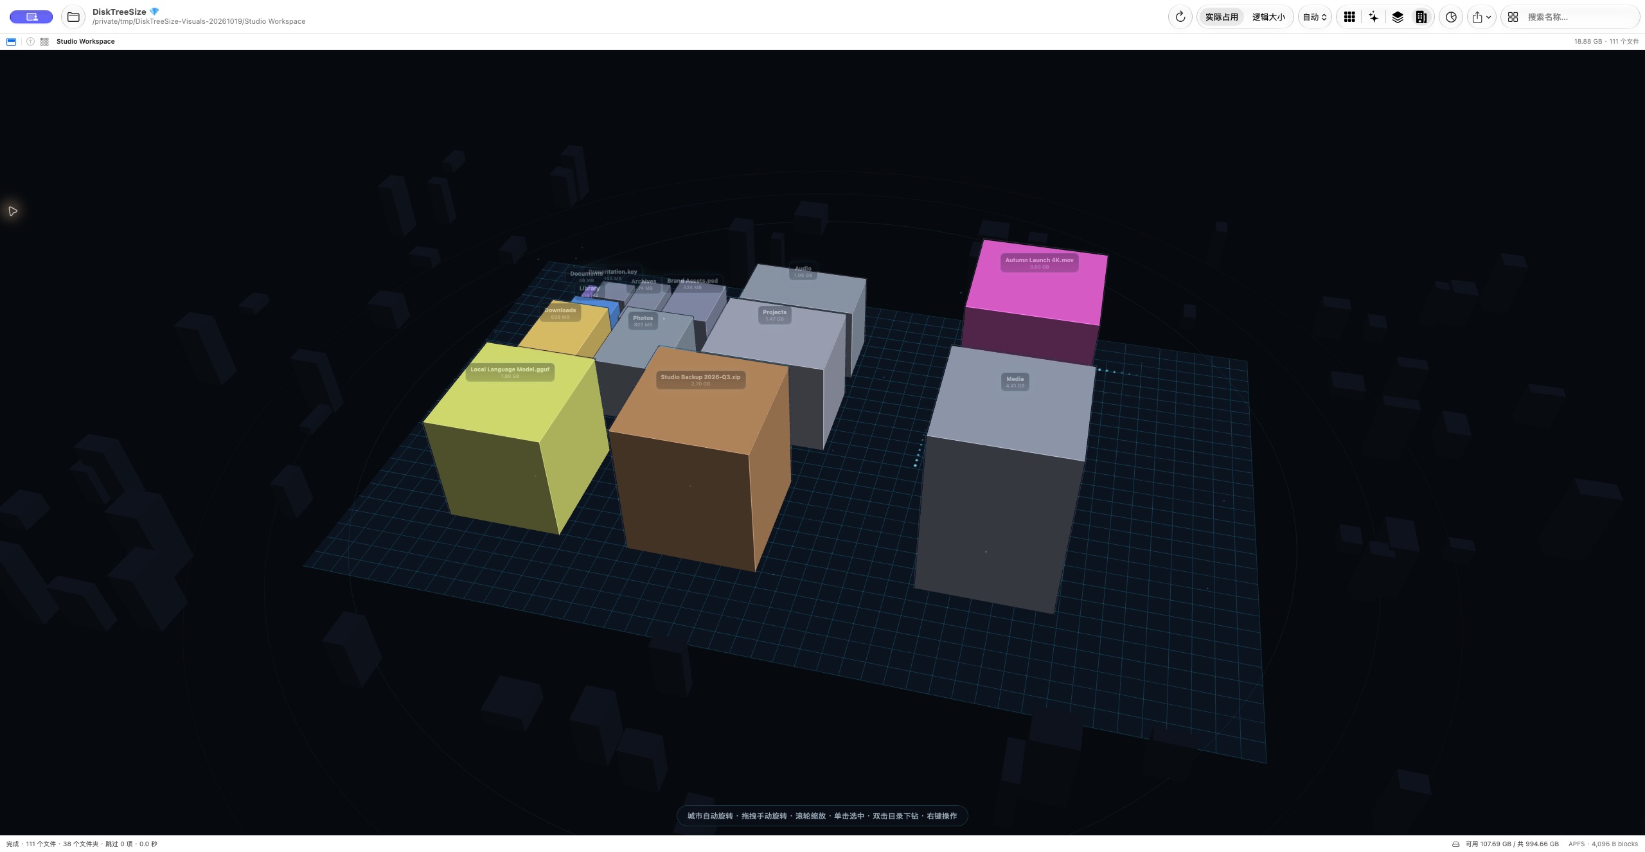Click the breadcrumb grid icon
This screenshot has height=852, width=1645.
coord(44,41)
